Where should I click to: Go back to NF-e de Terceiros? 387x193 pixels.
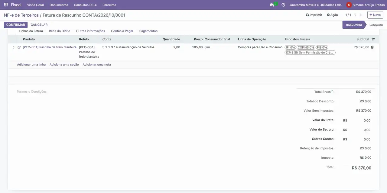(x=21, y=15)
